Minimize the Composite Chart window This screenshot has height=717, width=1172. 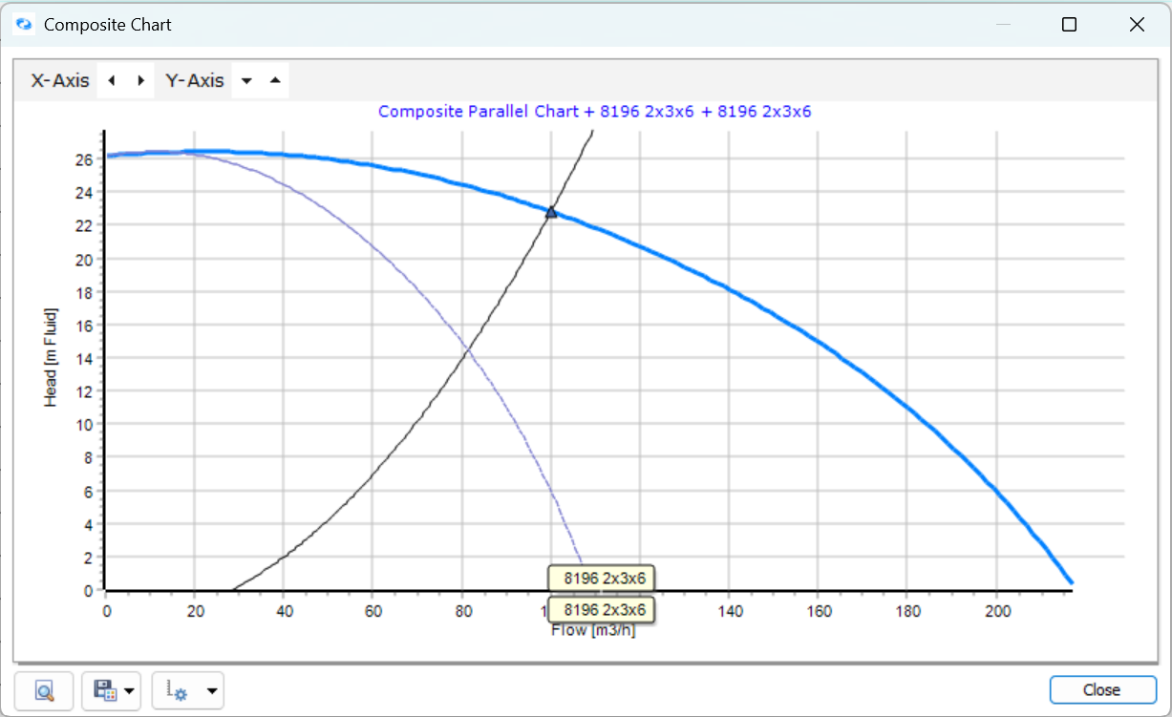pyautogui.click(x=1002, y=25)
